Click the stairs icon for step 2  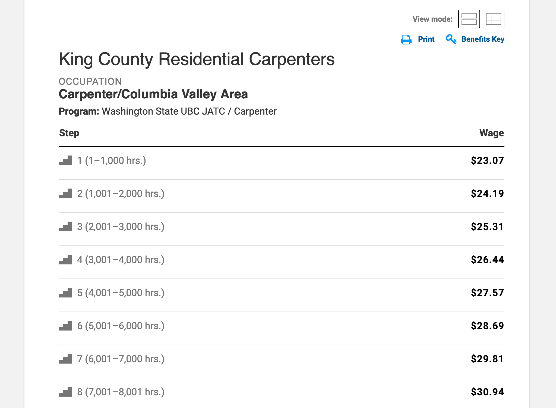65,194
